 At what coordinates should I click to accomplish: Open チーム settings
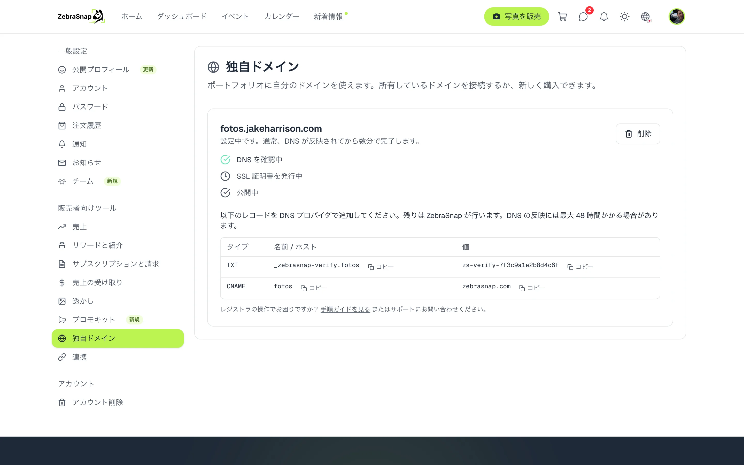[x=118, y=181]
